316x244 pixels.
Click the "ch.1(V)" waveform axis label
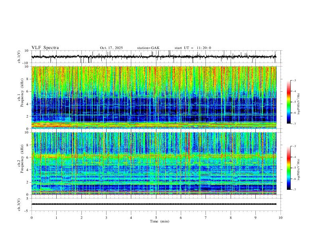pos(19,57)
